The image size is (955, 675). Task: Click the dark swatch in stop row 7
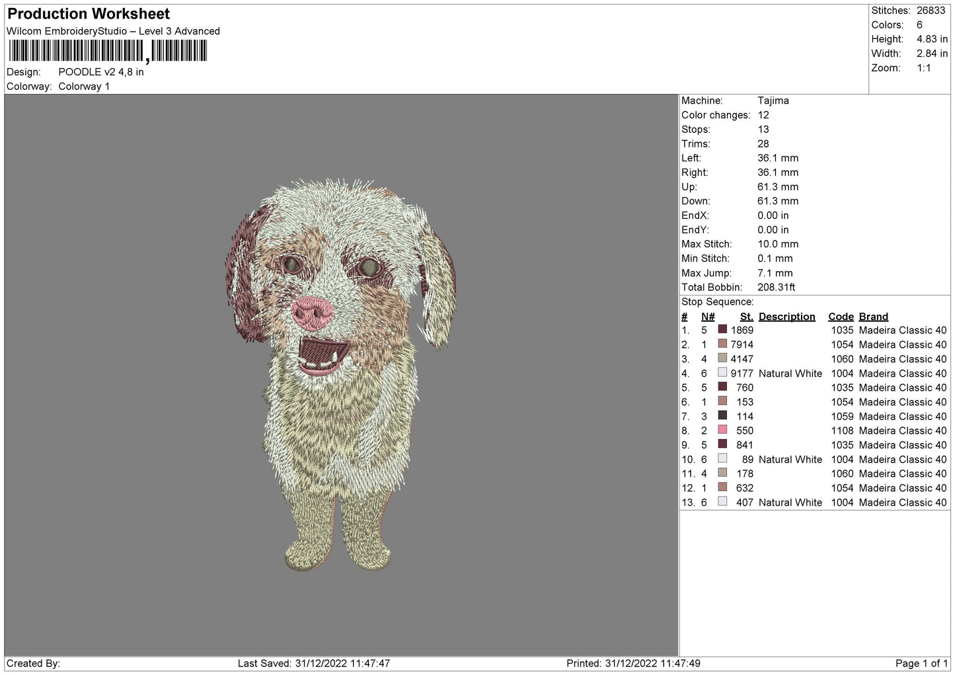click(722, 415)
